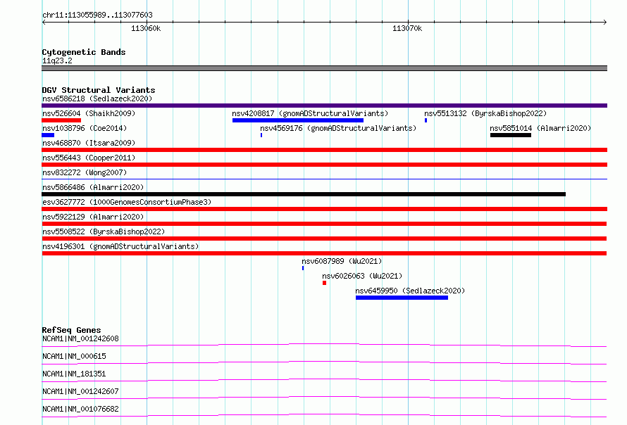
Task: Click the 11q23.2 cytogenetic band gray bar
Action: (x=324, y=68)
